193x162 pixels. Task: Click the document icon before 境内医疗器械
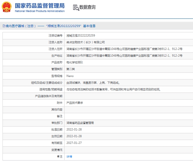coord(4,26)
